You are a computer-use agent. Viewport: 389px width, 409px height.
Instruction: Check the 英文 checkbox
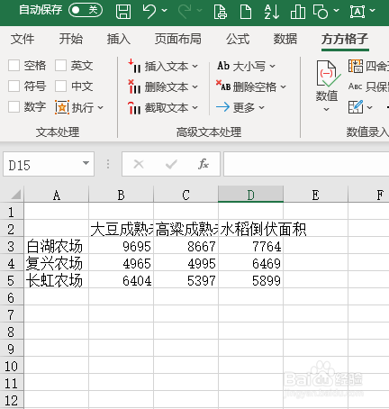coord(60,65)
